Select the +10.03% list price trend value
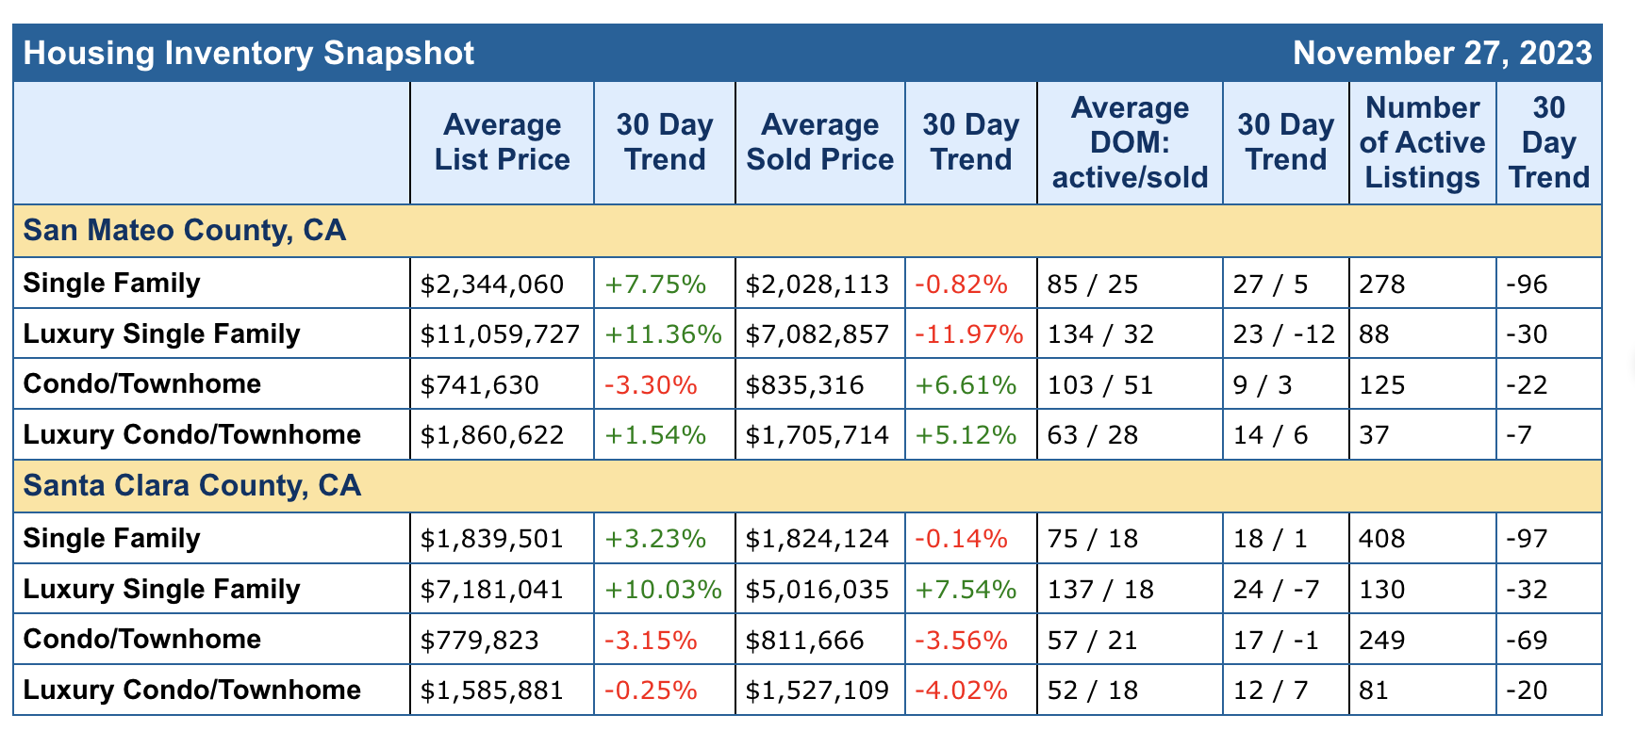Image resolution: width=1635 pixels, height=731 pixels. (x=663, y=590)
